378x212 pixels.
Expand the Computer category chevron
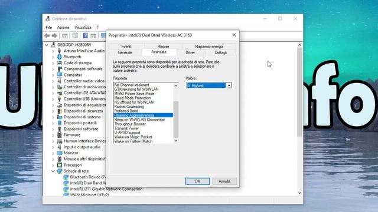coord(53,75)
